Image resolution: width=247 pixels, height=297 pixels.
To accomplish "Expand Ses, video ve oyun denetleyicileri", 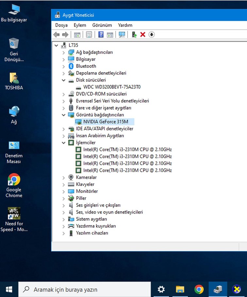I will click(x=64, y=212).
